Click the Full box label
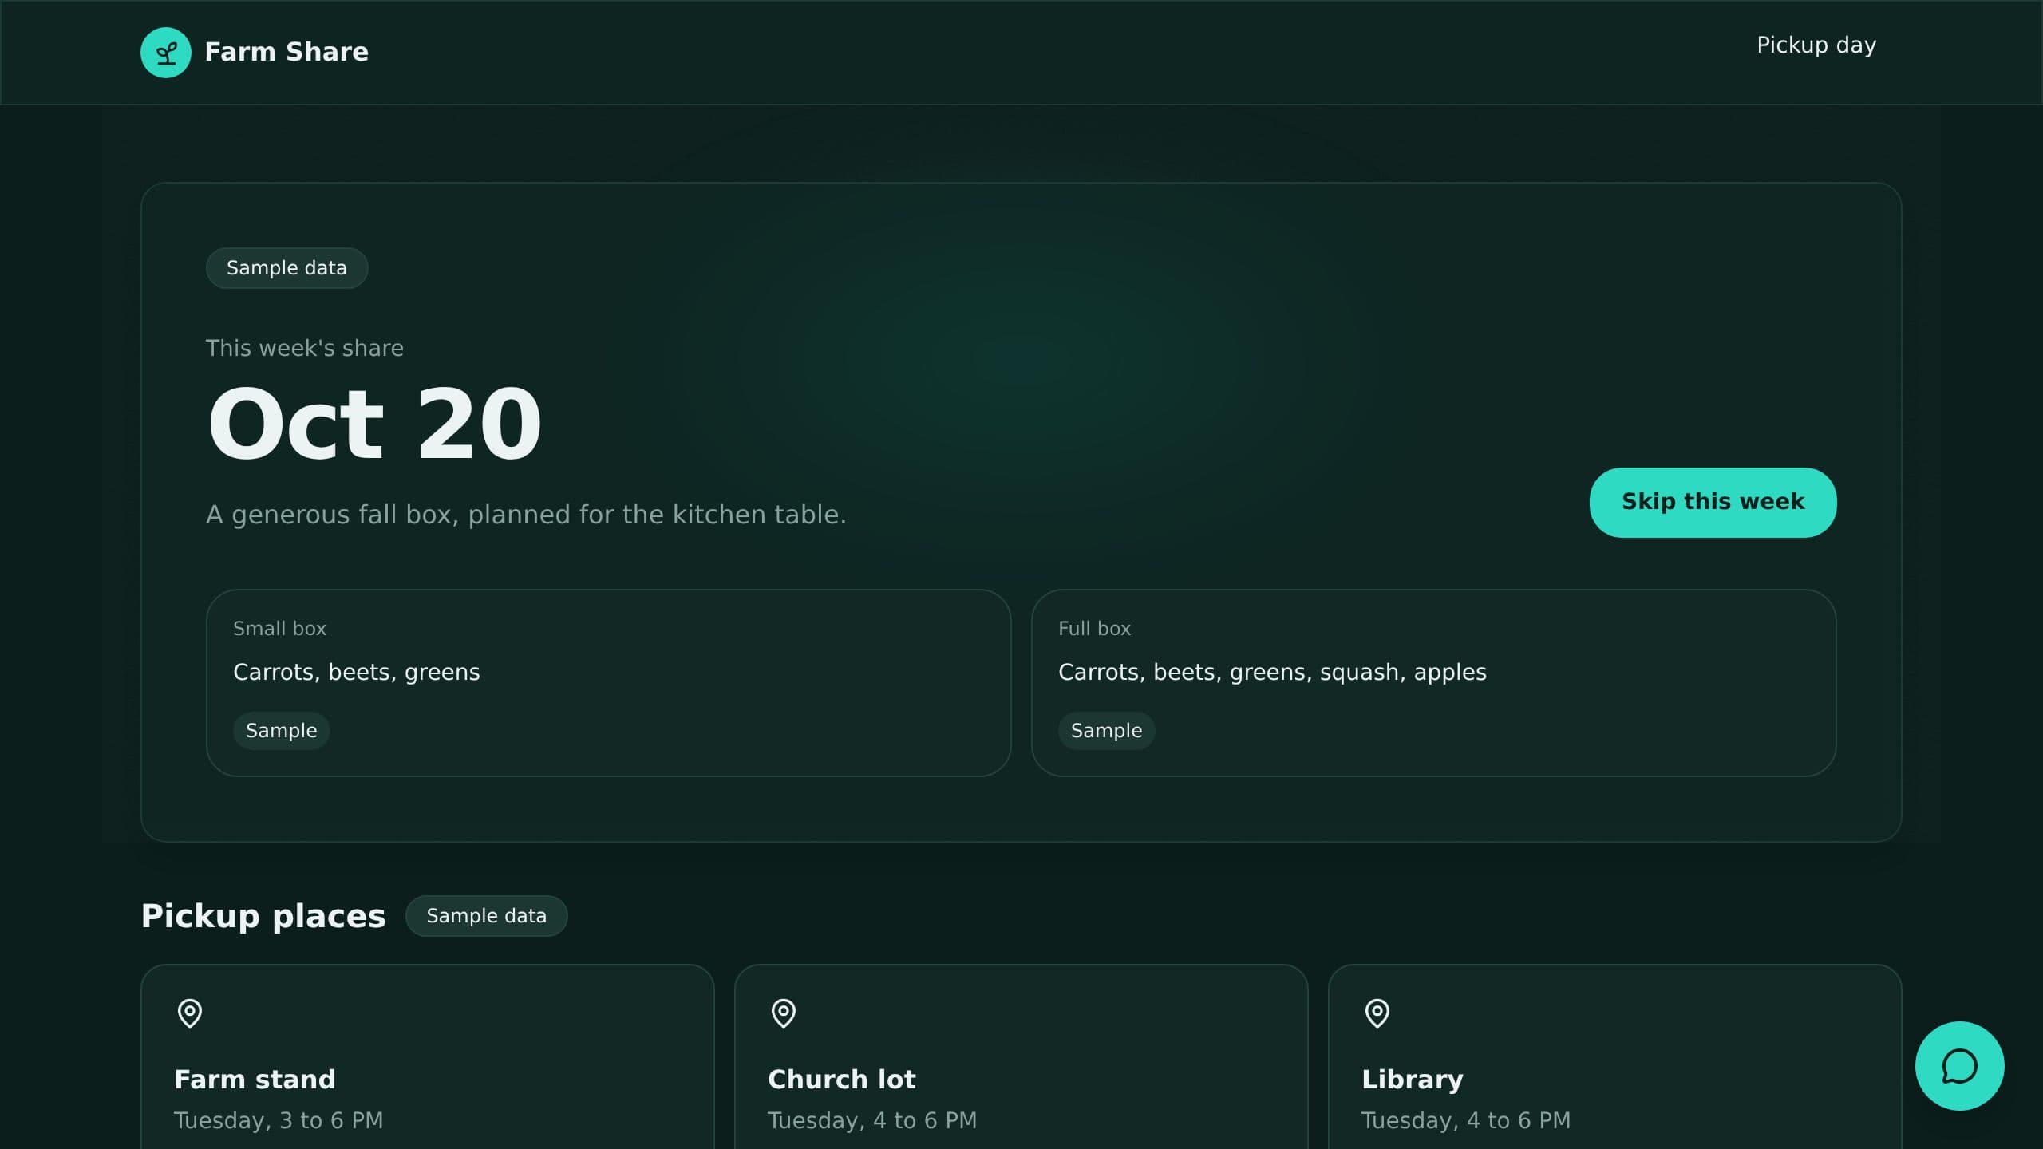Image resolution: width=2043 pixels, height=1149 pixels. [1094, 629]
